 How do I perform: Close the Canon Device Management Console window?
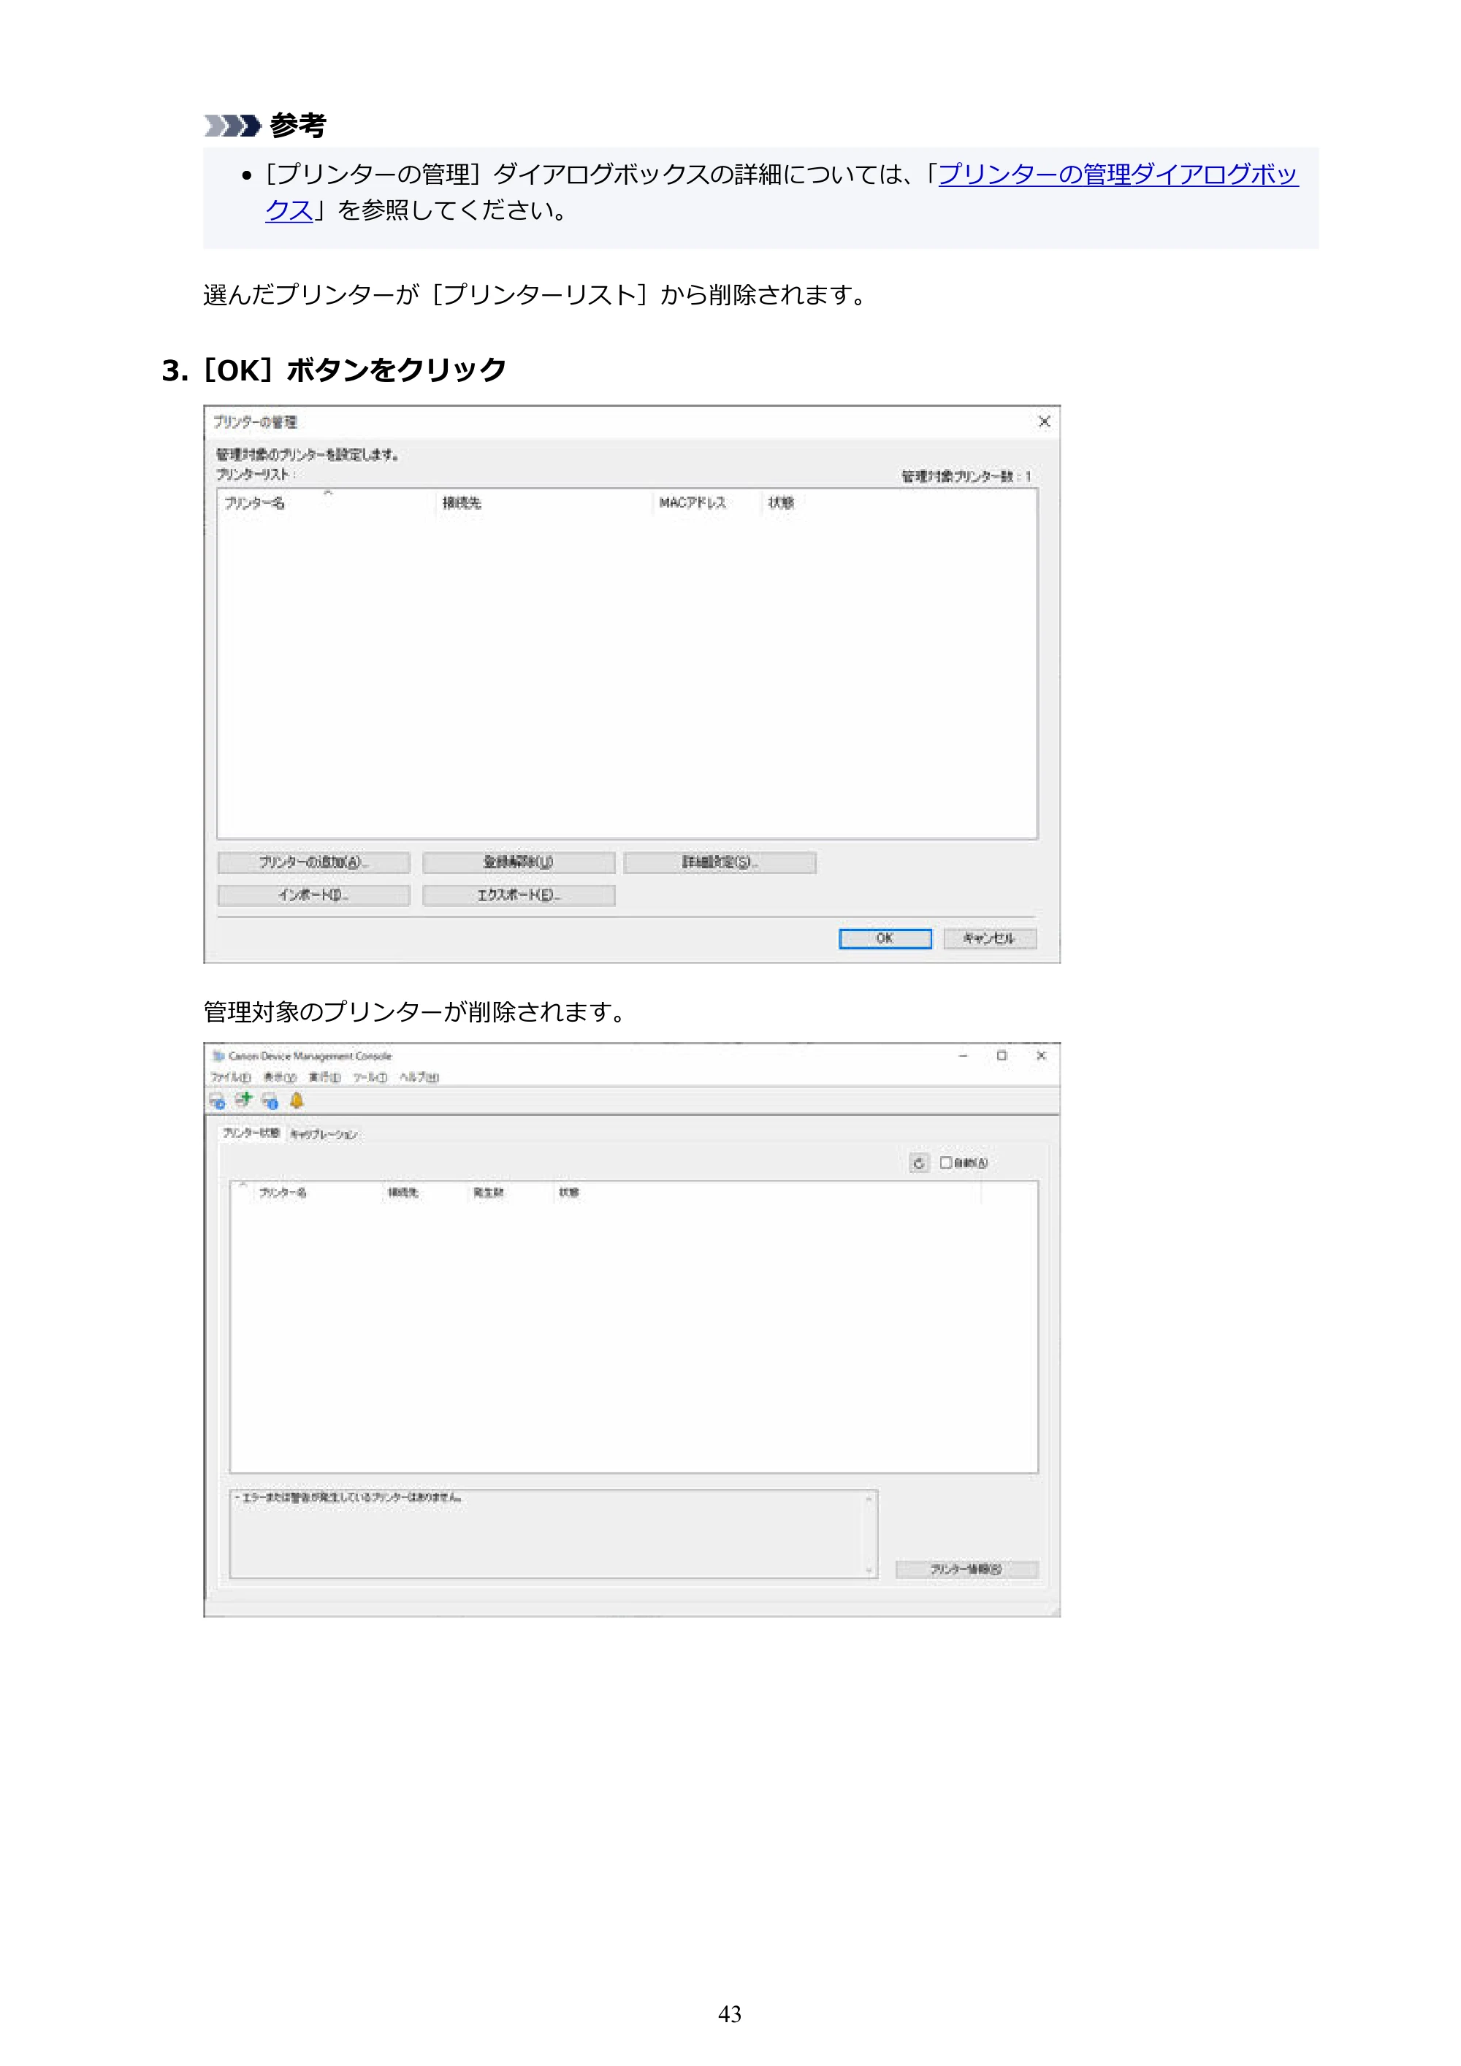1042,1055
